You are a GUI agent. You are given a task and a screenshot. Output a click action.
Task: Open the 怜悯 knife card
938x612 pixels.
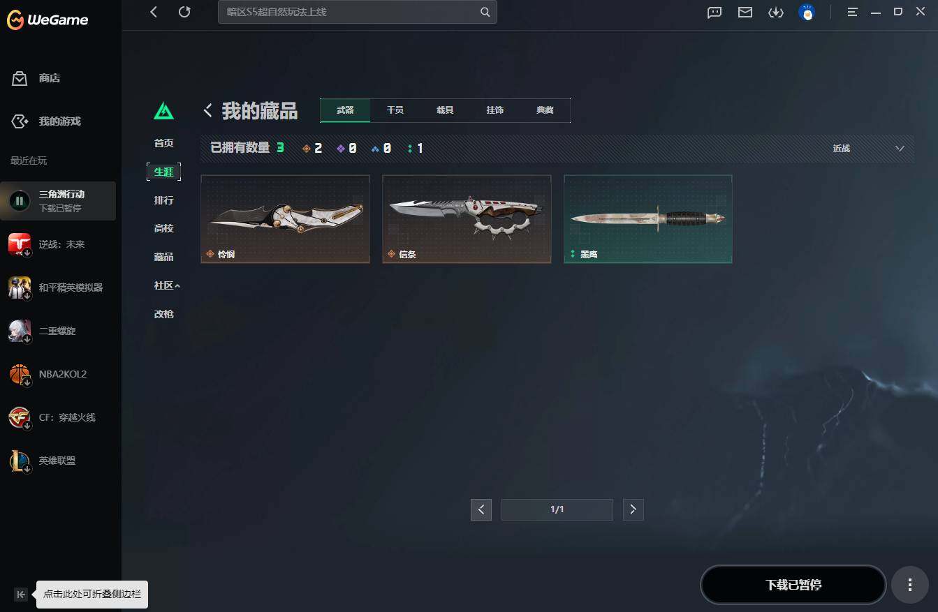(285, 219)
